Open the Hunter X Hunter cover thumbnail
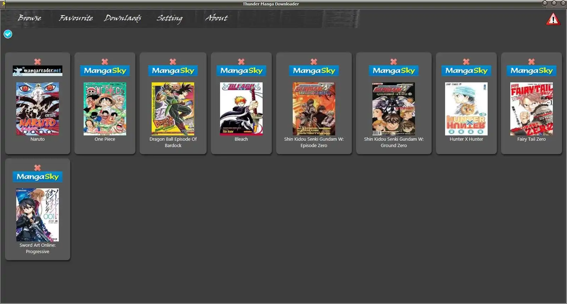 pyautogui.click(x=466, y=109)
